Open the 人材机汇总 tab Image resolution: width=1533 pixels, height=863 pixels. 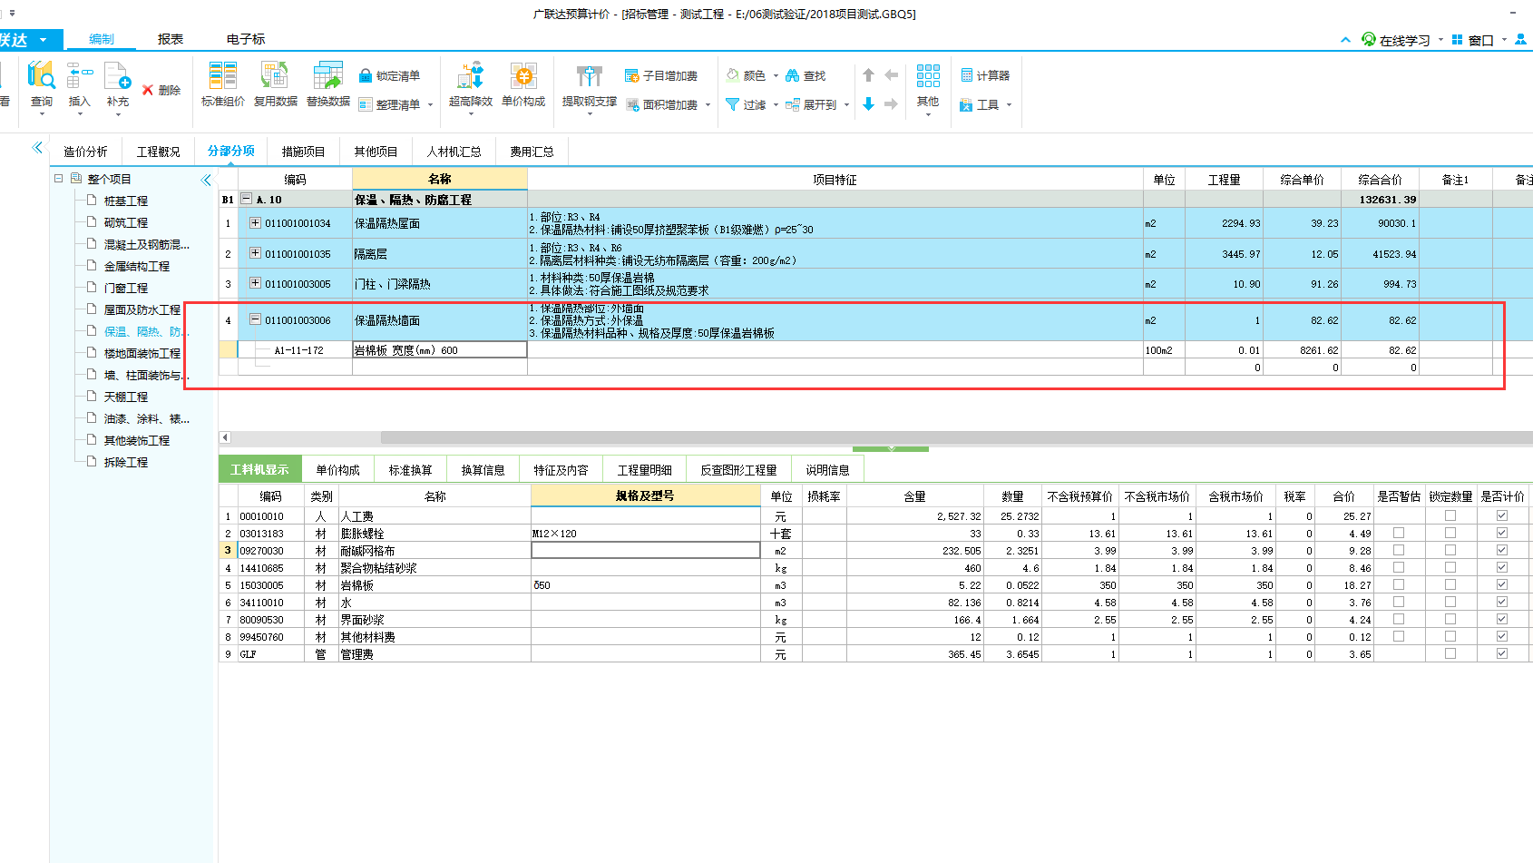coord(454,152)
